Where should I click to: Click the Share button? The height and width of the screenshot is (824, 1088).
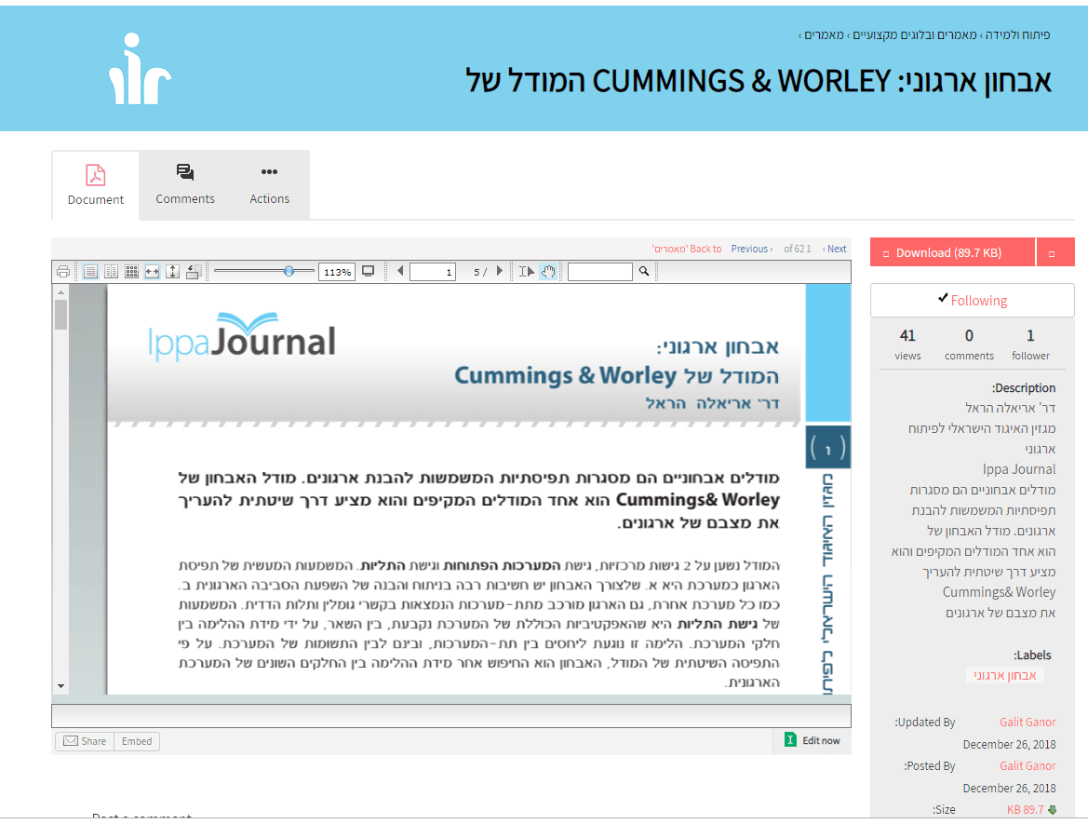[x=85, y=741]
